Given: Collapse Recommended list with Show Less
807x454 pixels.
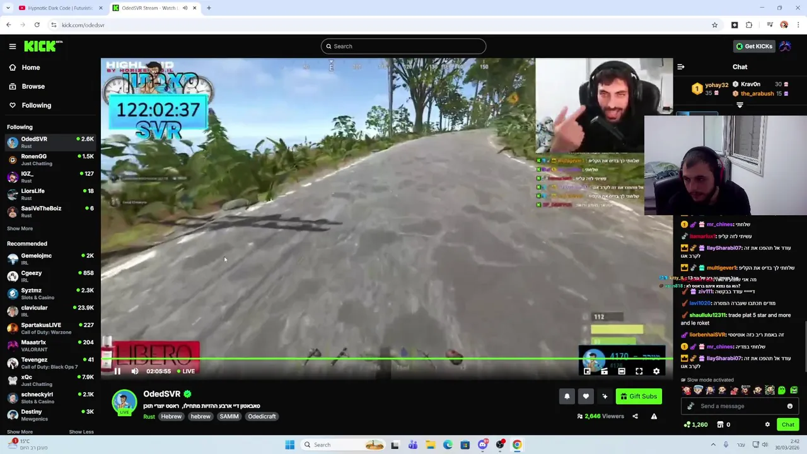Looking at the screenshot, I should [x=81, y=432].
